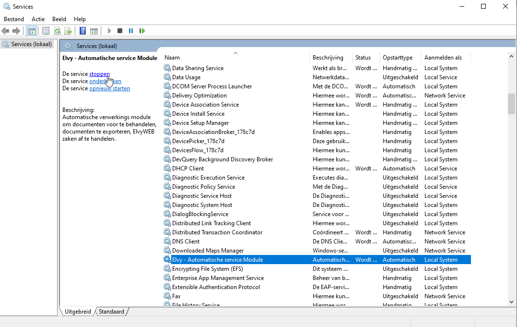The height and width of the screenshot is (327, 517).
Task: Sort by the Aanmelden als column header
Action: [446, 58]
